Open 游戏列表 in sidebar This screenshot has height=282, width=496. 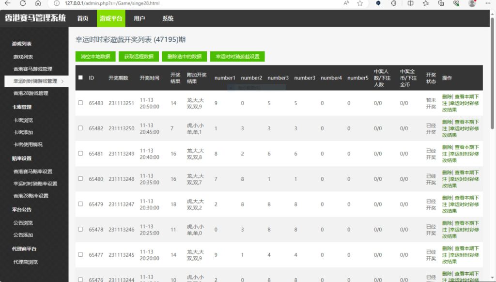point(23,57)
